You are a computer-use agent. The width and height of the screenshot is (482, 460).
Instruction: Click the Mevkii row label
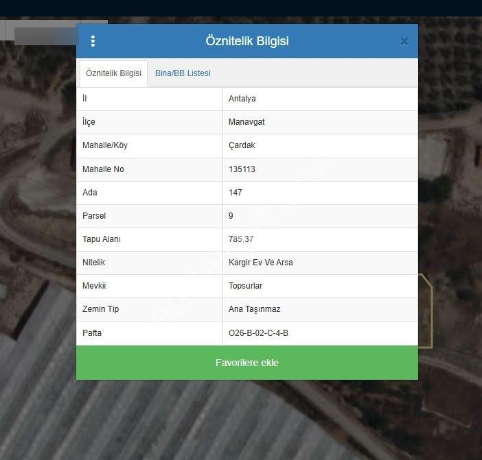coord(94,286)
